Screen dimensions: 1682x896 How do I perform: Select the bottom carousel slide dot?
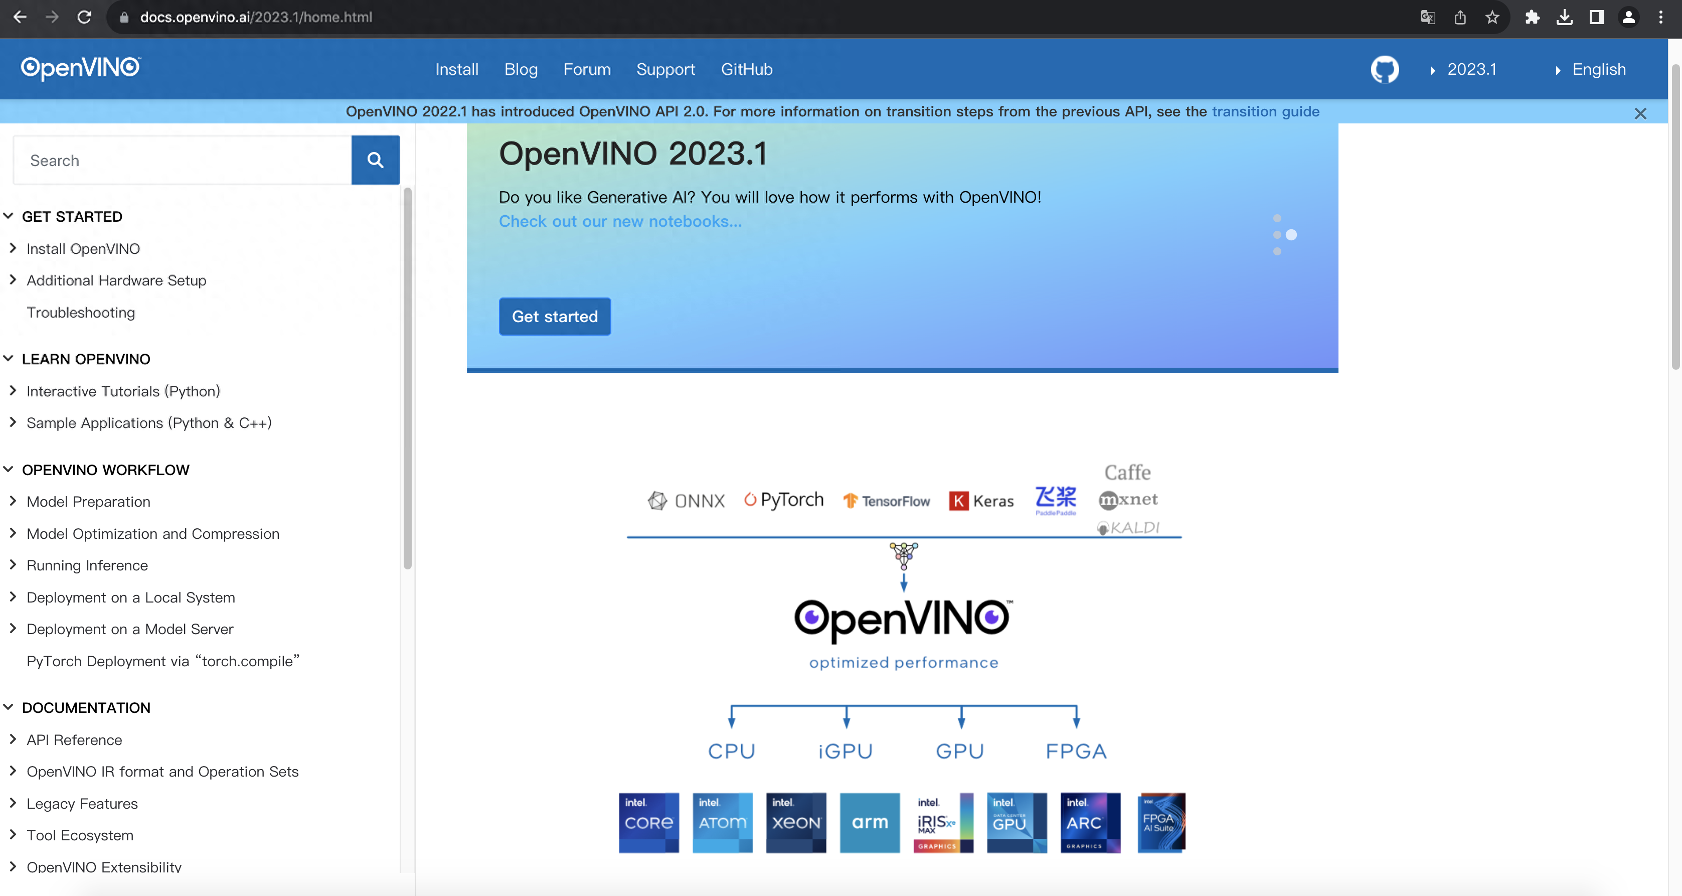point(1277,251)
